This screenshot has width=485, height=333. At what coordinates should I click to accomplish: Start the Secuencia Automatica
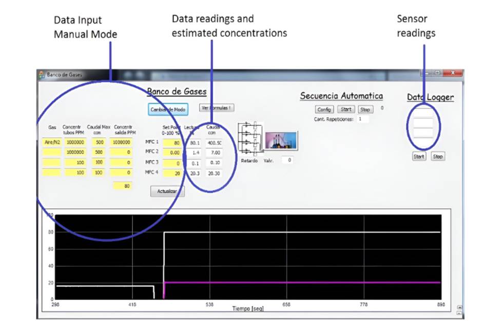point(346,109)
